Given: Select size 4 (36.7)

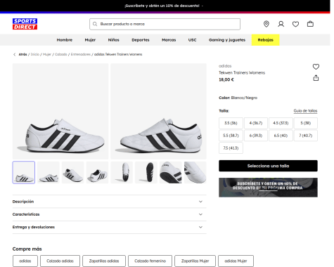Looking at the screenshot, I should pos(256,123).
